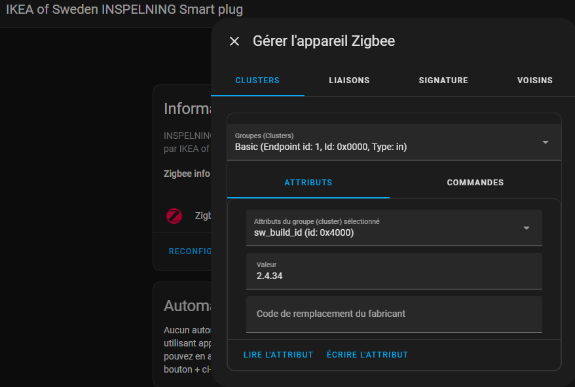Select the Attributs sub-tab
Screen dimensions: 575x387
[308, 183]
